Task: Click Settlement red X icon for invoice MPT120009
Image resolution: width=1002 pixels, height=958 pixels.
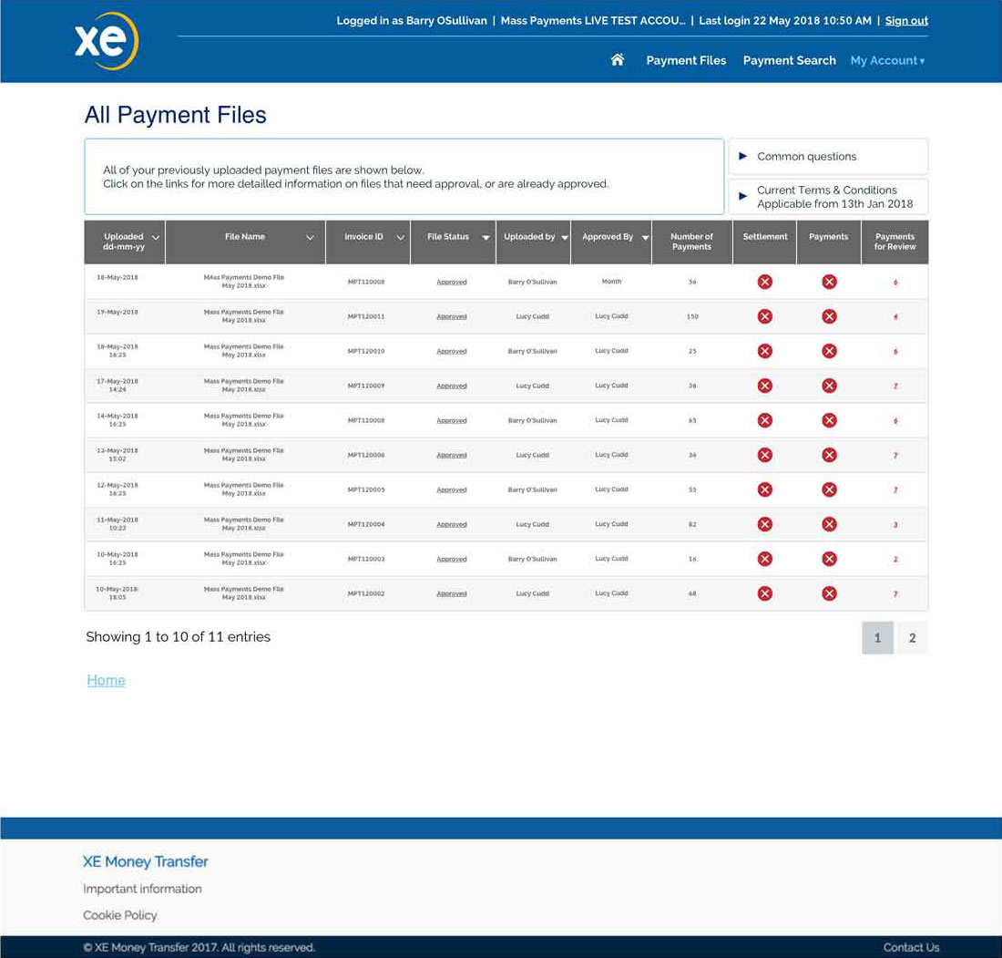Action: click(765, 386)
